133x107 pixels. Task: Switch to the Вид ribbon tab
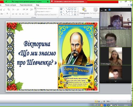38,5
